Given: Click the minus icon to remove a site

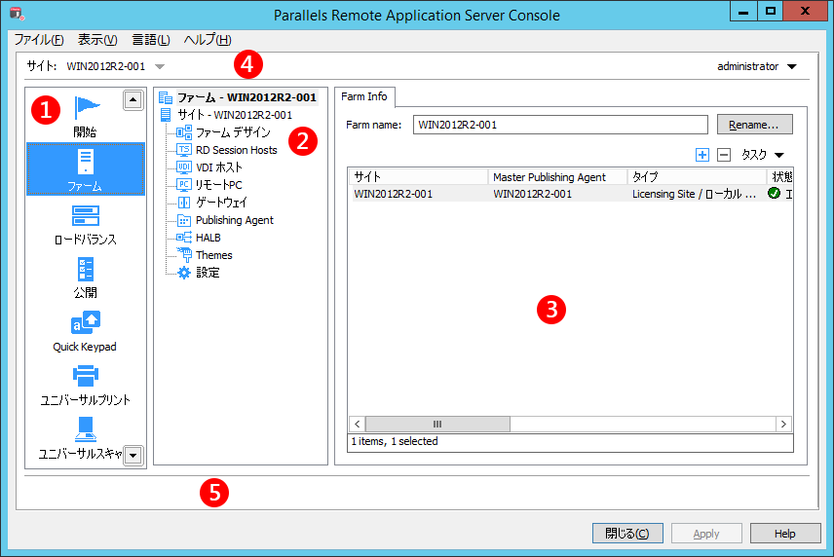Looking at the screenshot, I should click(x=724, y=155).
